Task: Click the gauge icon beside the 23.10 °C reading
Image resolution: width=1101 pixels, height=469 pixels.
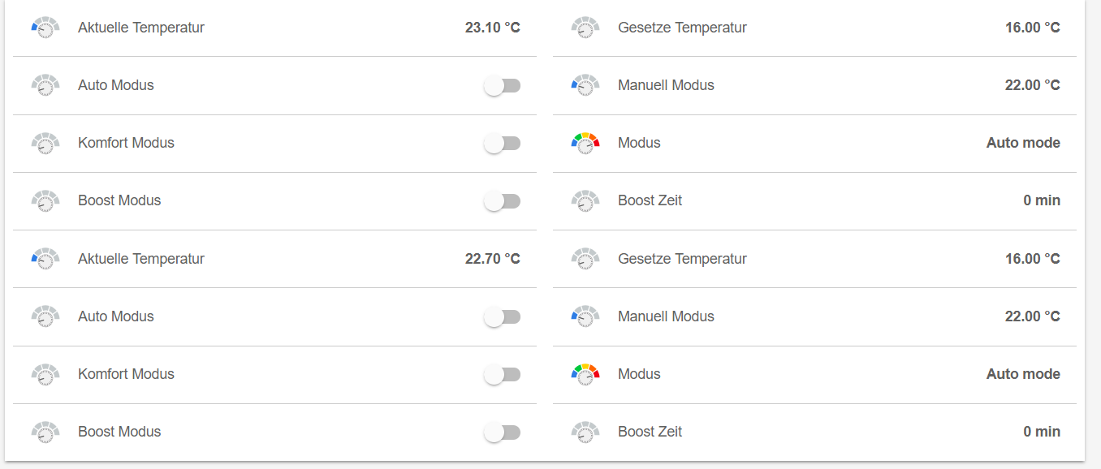Action: pyautogui.click(x=45, y=28)
